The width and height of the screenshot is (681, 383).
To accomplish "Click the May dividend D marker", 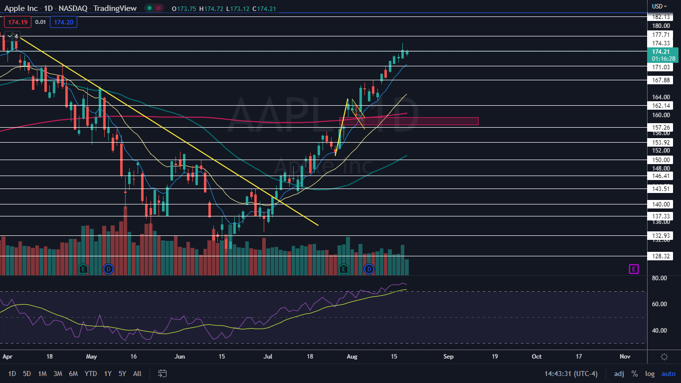I will pos(108,269).
